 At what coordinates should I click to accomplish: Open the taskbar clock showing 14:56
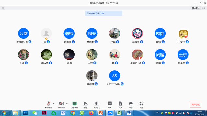click(199, 113)
